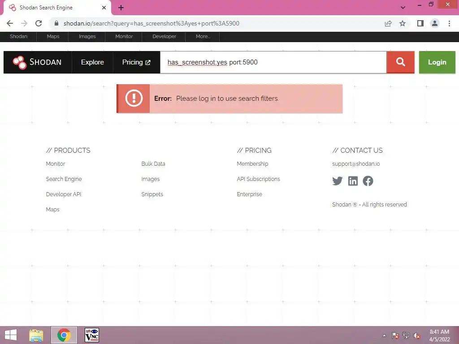Open Maps link under Products
This screenshot has height=344, width=459.
tap(53, 210)
